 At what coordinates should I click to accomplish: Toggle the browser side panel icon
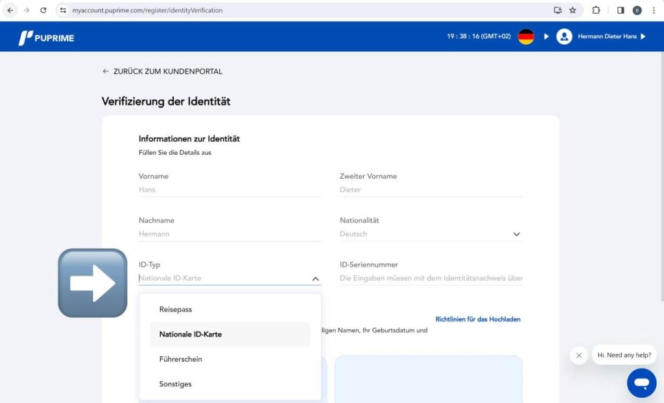pyautogui.click(x=621, y=10)
